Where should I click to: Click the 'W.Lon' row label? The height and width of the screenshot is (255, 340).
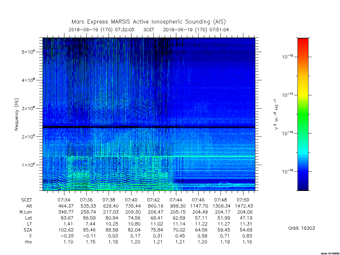pyautogui.click(x=25, y=212)
